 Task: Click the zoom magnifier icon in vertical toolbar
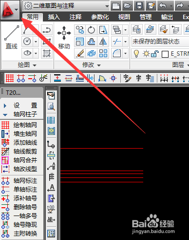click(51, 107)
